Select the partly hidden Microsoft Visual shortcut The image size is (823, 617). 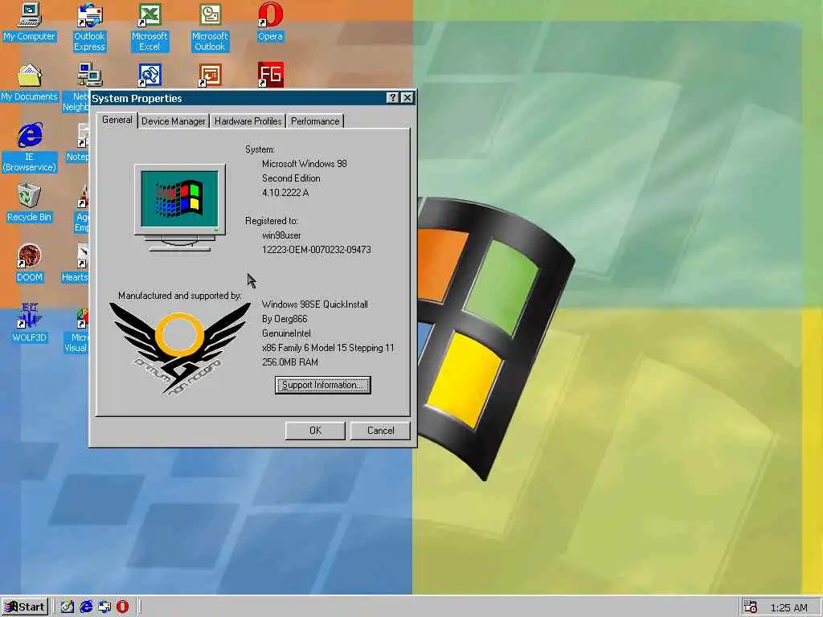pyautogui.click(x=76, y=329)
